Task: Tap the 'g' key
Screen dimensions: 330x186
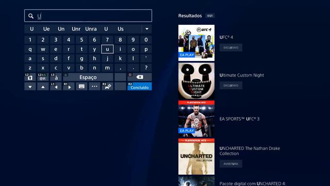Action: (81, 58)
